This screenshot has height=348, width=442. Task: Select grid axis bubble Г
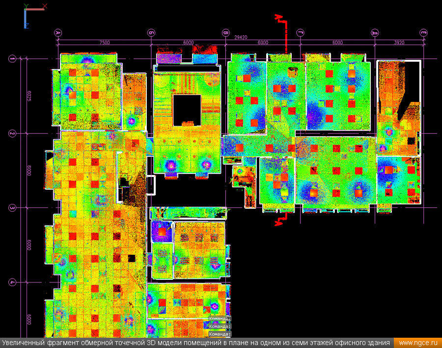[x=300, y=33]
